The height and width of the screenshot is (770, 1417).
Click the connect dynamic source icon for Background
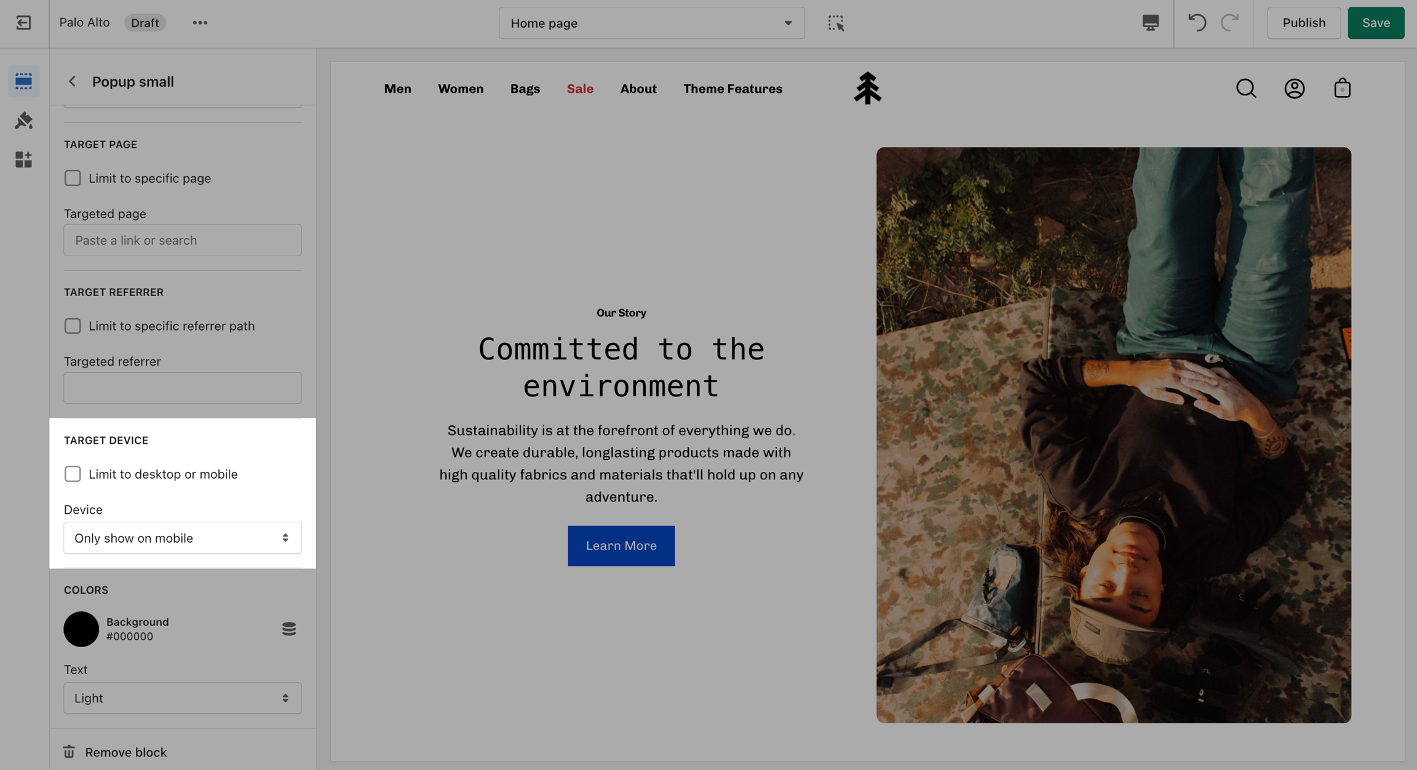[288, 629]
